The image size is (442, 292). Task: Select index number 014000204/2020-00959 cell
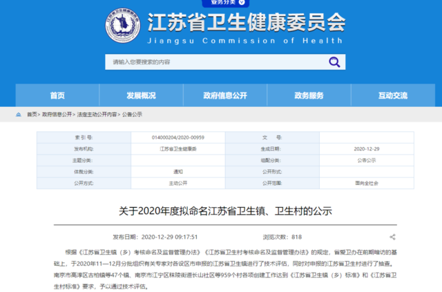[x=178, y=137]
